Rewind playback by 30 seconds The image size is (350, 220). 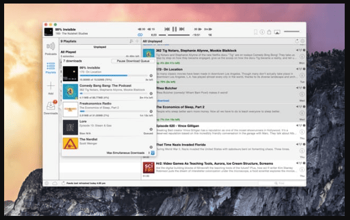(141, 29)
